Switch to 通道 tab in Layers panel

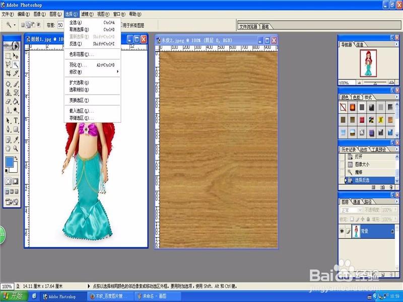356,202
